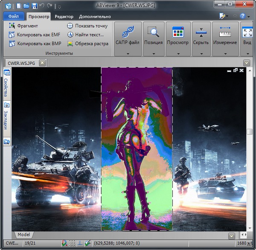Click the open folder icon in title bar
Image resolution: width=256 pixels, height=250 pixels.
click(26, 6)
